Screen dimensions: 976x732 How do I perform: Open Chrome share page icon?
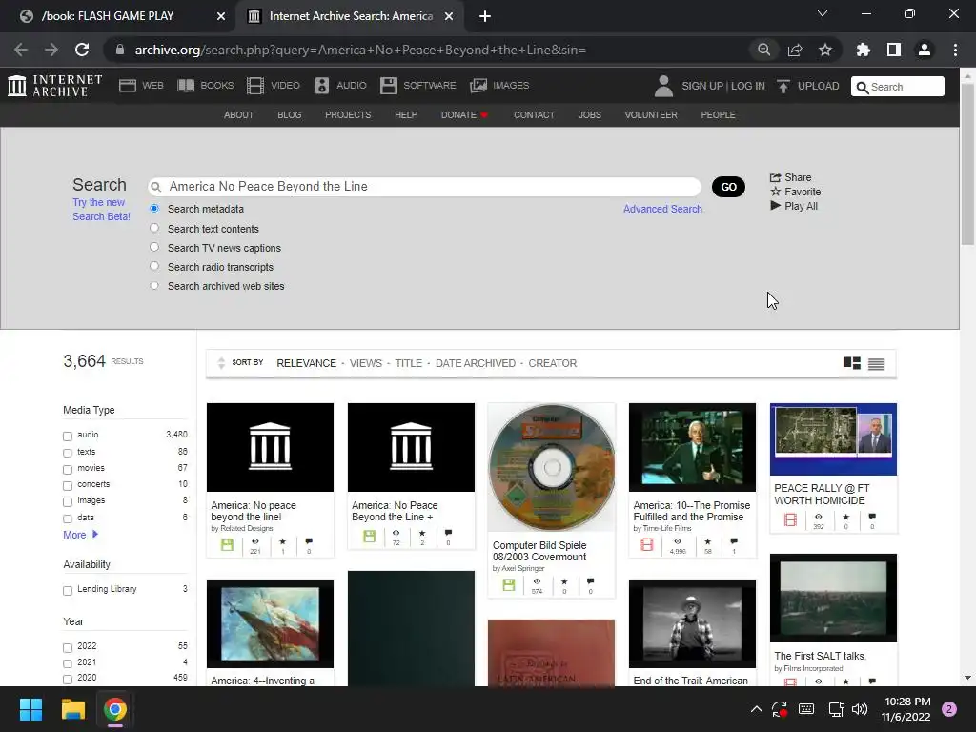(795, 50)
